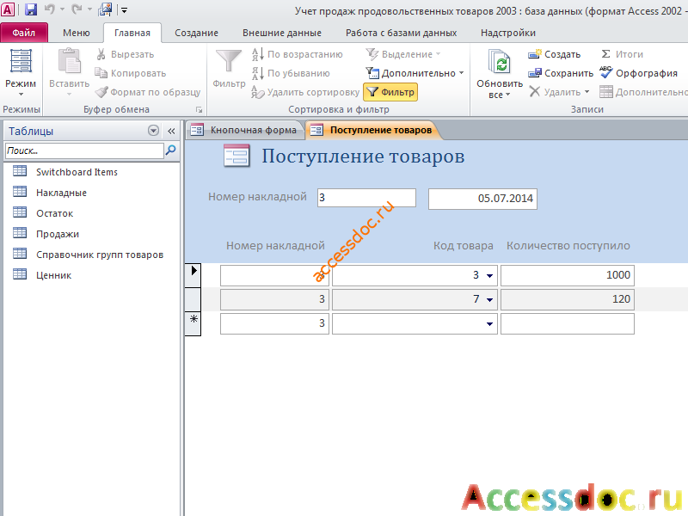Screen dimensions: 688x516
Task: Open the Таблицы navigation pane menu arrow
Action: [x=153, y=131]
